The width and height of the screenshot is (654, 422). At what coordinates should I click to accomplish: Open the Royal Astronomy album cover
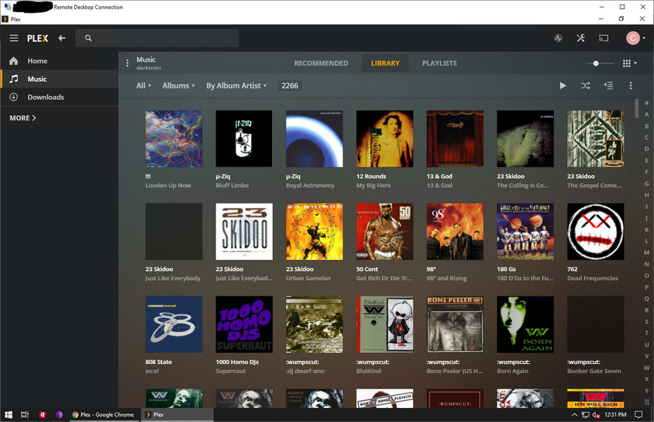tap(314, 139)
